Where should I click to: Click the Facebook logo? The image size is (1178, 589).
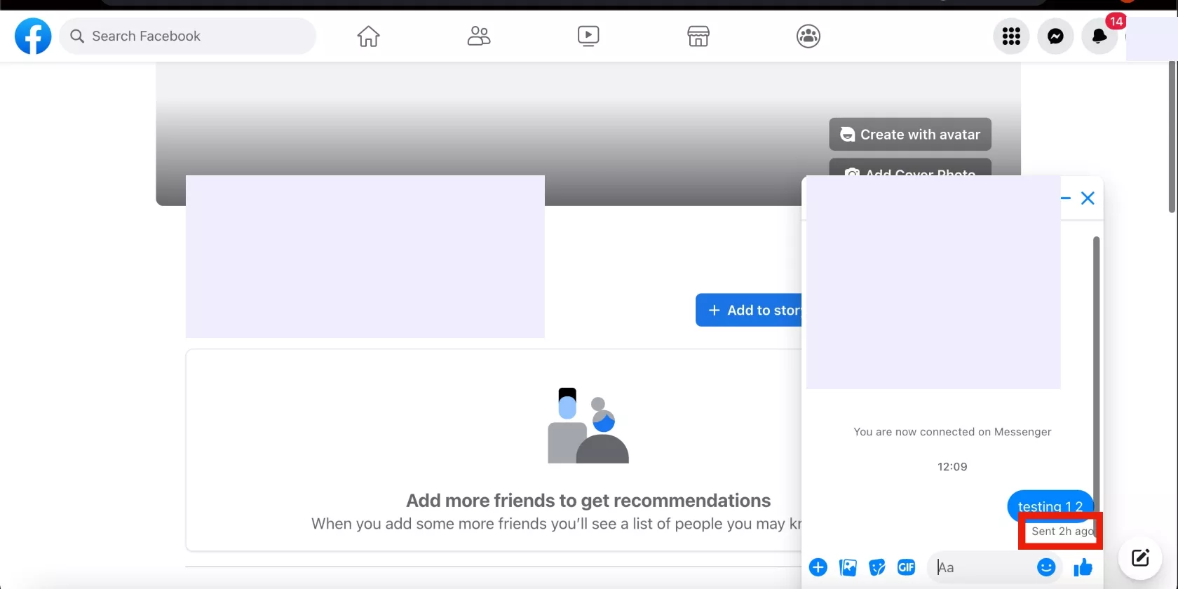click(33, 36)
